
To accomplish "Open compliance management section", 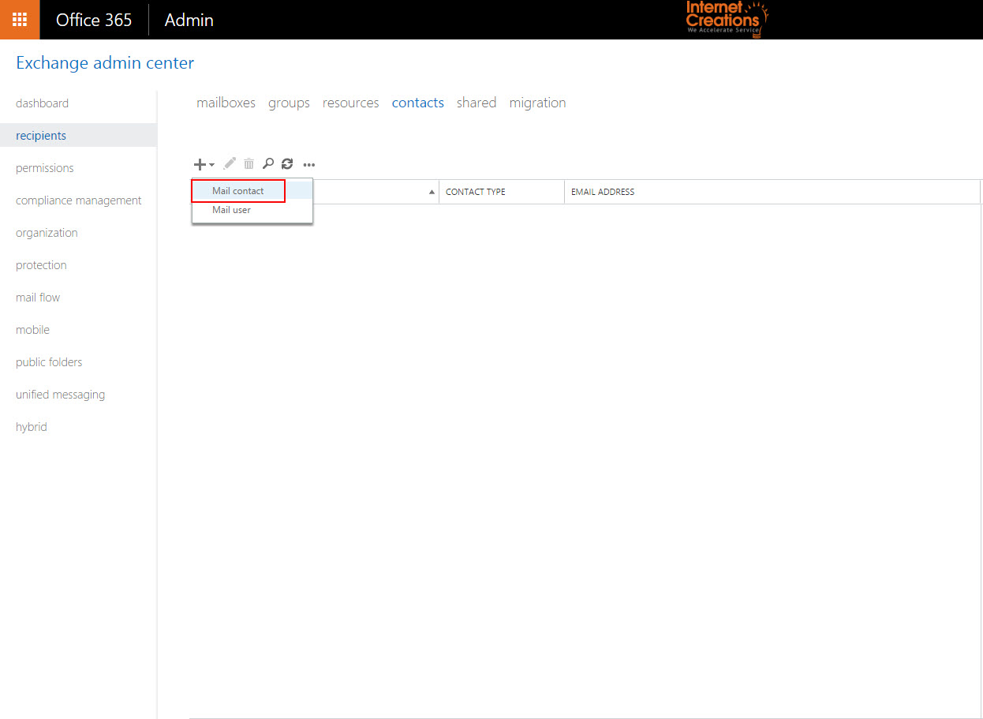I will coord(79,200).
